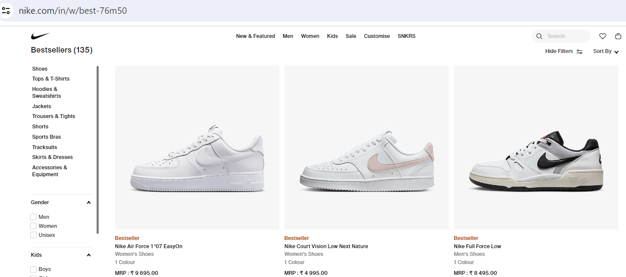Image resolution: width=626 pixels, height=277 pixels.
Task: Open the Sort By dropdown
Action: tap(606, 51)
